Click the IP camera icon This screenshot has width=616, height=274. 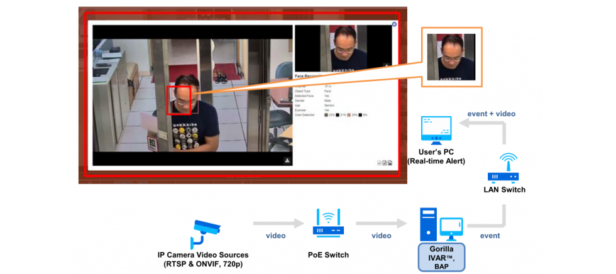click(x=203, y=234)
